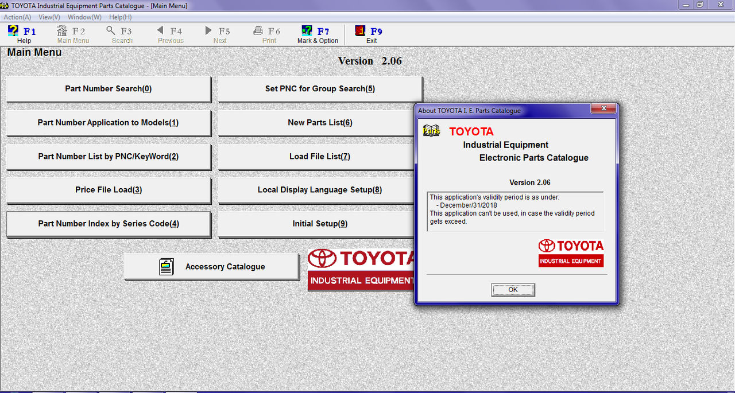The width and height of the screenshot is (735, 393).
Task: Click the Version 2.06 text in About dialog
Action: [x=529, y=182]
